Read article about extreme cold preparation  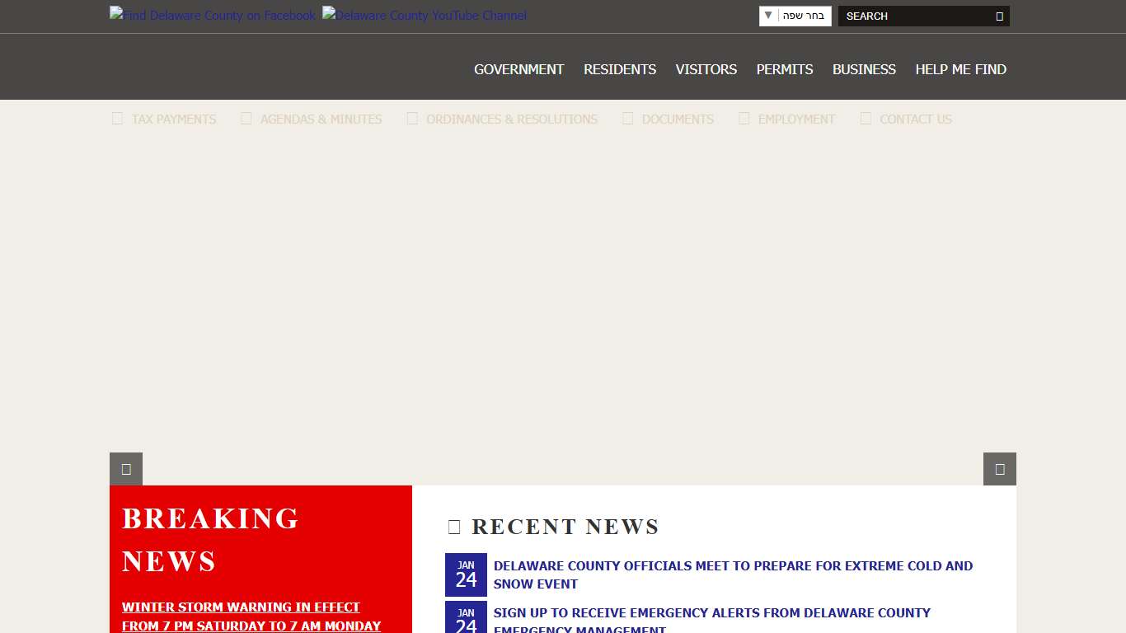[x=732, y=574]
